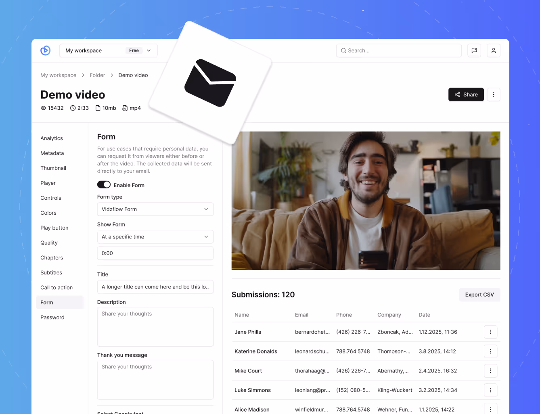Open the Player section

click(x=48, y=183)
